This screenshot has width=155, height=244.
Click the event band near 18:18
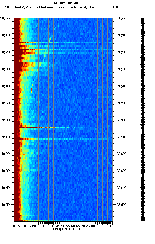[66, 49]
